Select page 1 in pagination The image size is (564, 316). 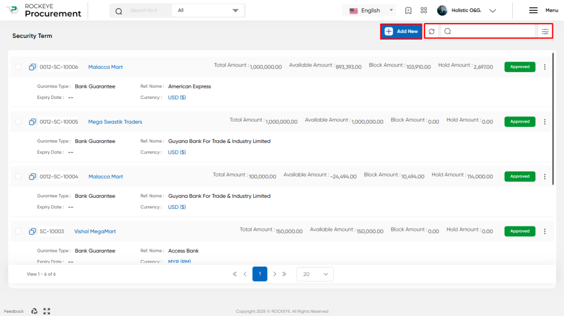[260, 274]
